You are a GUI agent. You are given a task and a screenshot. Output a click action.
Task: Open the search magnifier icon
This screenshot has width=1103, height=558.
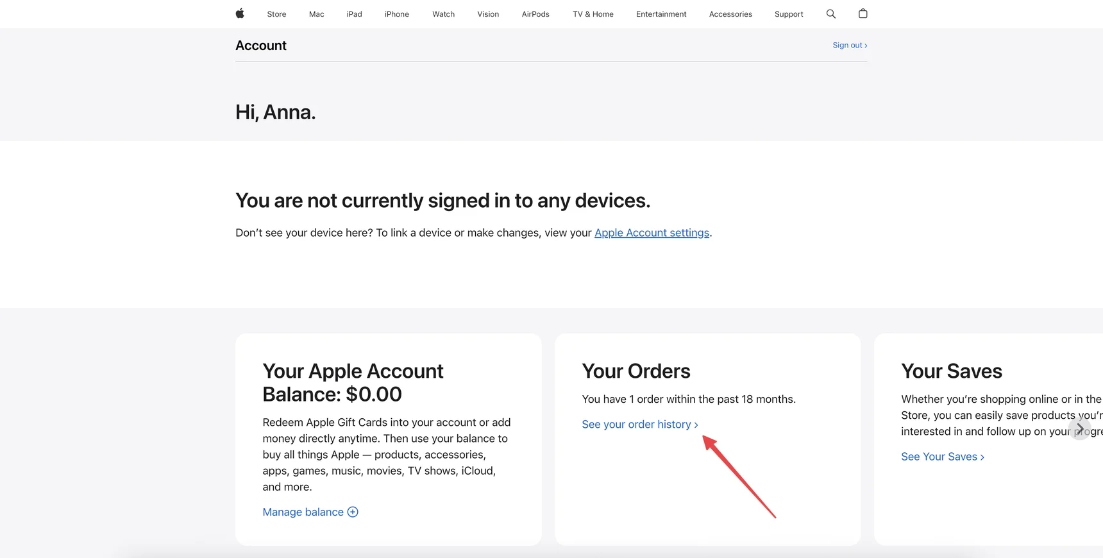point(831,13)
